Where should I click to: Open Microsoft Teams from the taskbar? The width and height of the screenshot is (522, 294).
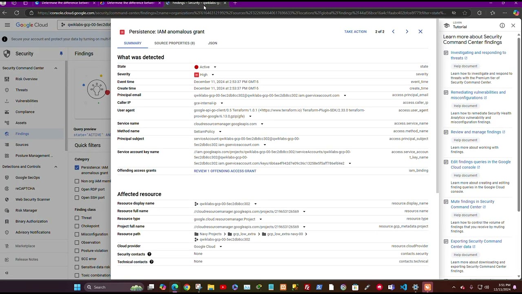pos(391,287)
